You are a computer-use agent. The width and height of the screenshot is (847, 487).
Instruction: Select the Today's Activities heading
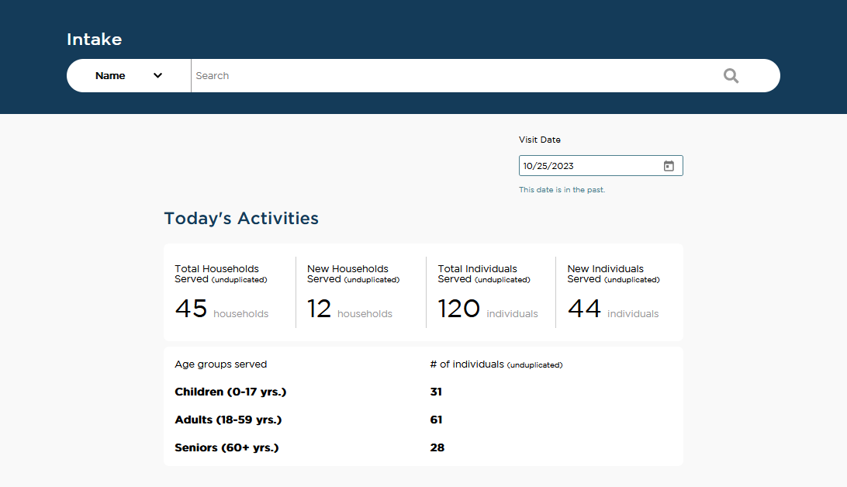pos(241,219)
